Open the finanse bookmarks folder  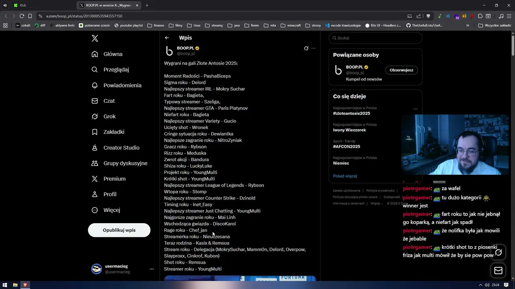click(156, 25)
